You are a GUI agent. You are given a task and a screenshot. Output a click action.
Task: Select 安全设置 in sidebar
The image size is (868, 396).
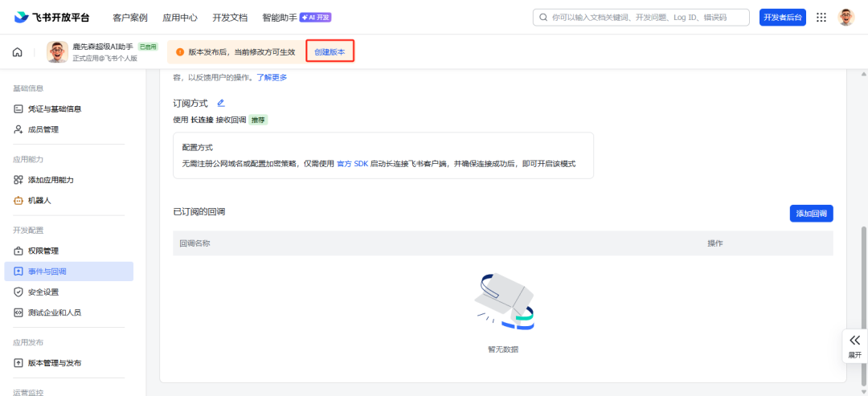tap(68, 292)
